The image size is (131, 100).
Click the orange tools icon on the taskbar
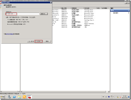tap(24, 97)
